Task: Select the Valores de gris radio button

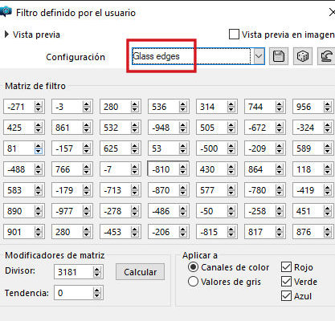Action: (x=193, y=282)
